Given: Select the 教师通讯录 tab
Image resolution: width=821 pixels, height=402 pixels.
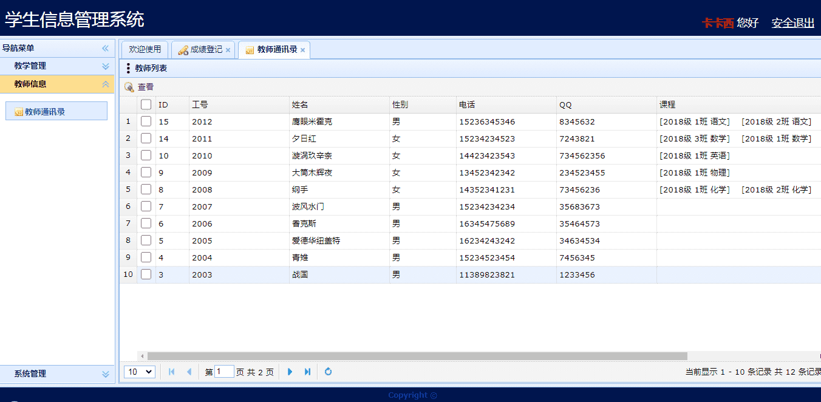Looking at the screenshot, I should (274, 50).
